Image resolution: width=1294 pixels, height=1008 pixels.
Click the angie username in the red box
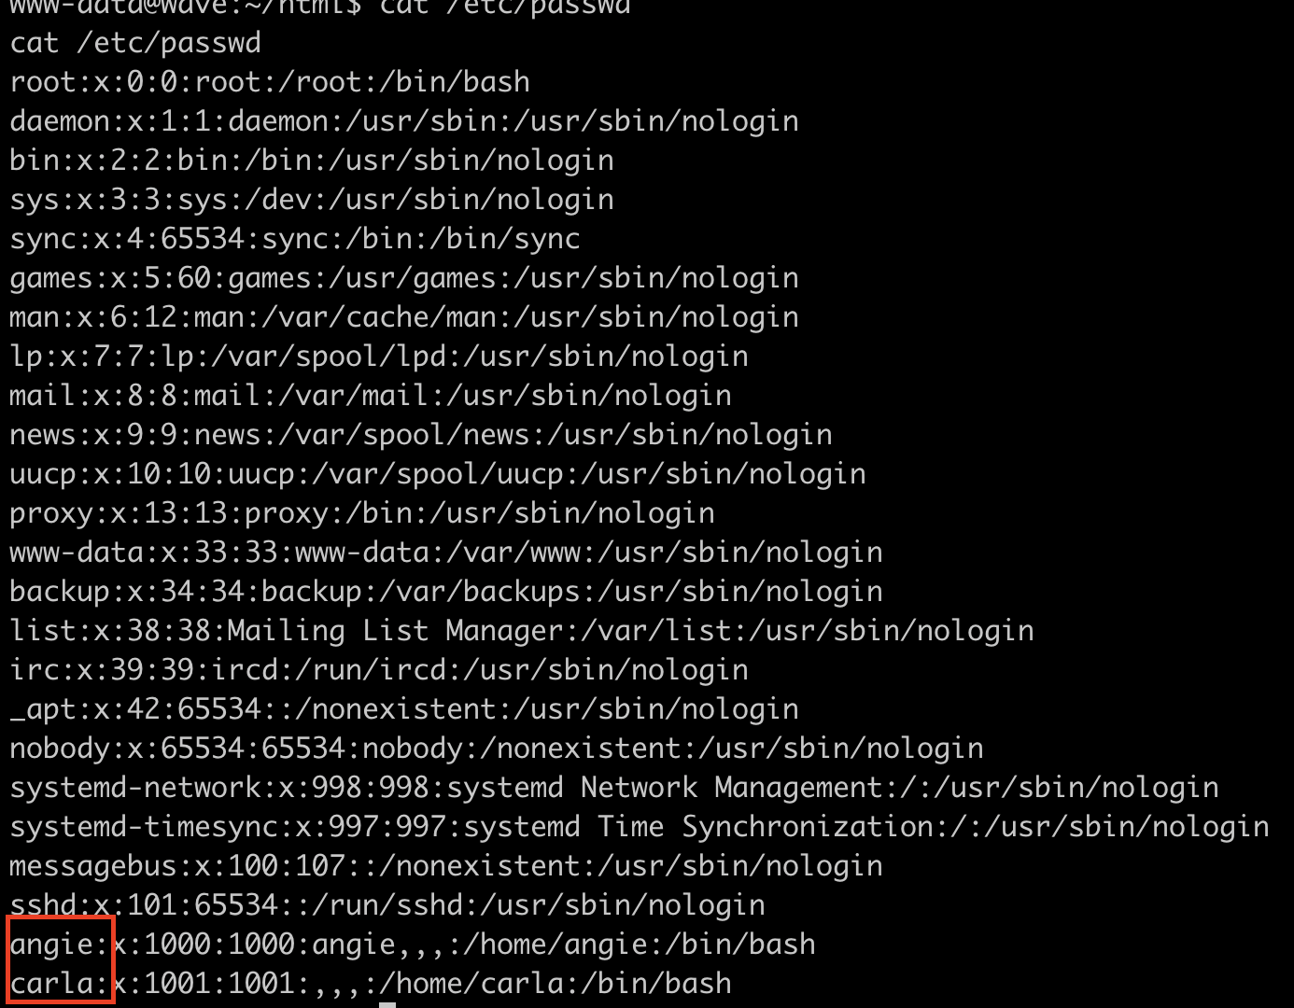51,945
